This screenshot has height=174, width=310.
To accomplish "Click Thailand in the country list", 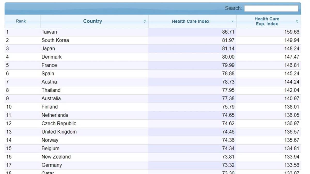I will (x=51, y=90).
